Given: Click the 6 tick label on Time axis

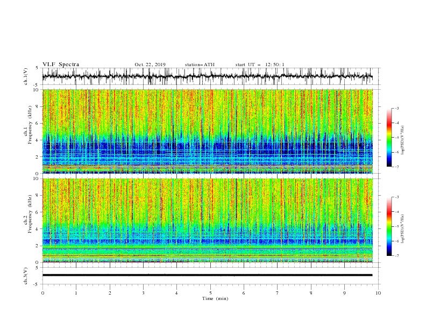Looking at the screenshot, I should (x=244, y=293).
